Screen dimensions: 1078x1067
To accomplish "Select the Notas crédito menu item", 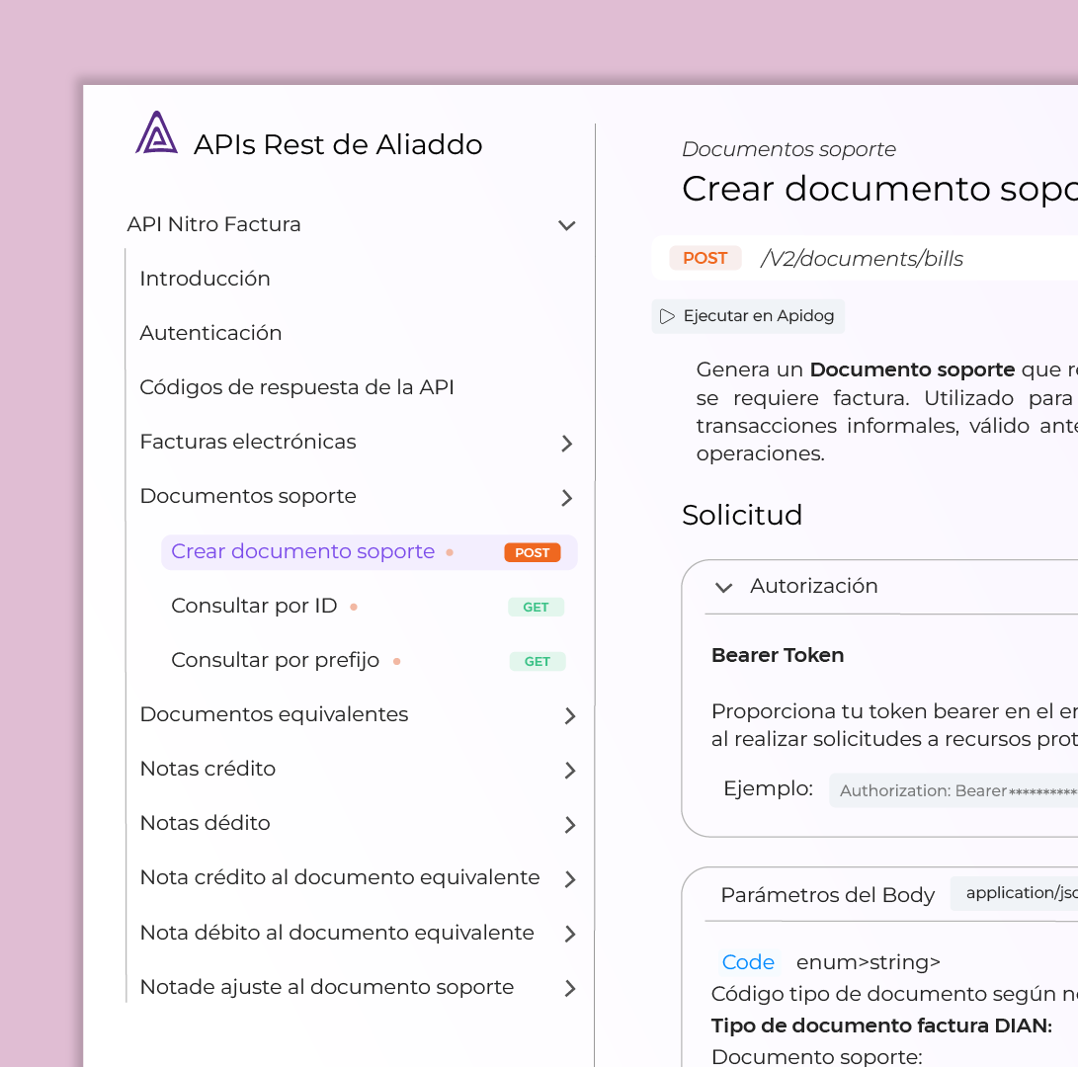I will point(207,769).
